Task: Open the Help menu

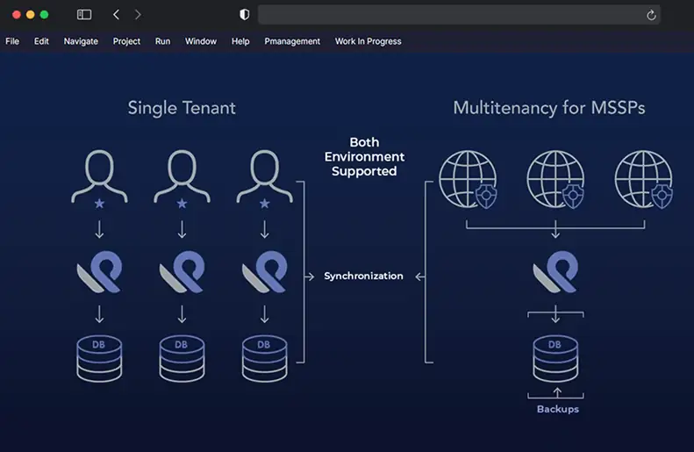Action: (x=240, y=41)
